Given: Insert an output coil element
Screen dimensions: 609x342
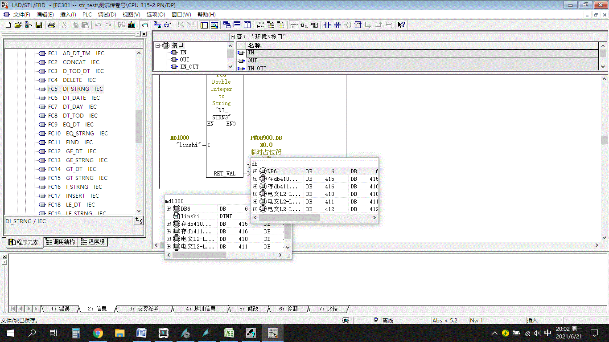Looking at the screenshot, I should click(x=348, y=25).
